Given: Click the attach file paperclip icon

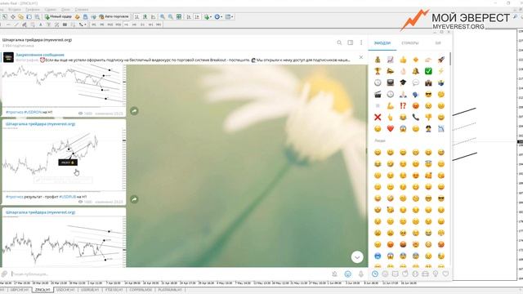Looking at the screenshot, I should (4, 274).
